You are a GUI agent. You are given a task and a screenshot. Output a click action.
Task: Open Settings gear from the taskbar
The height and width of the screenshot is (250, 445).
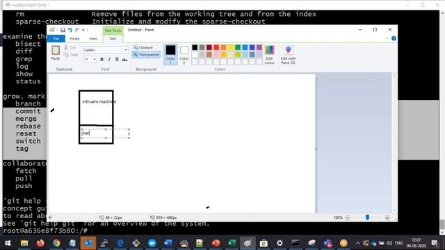(x=280, y=243)
